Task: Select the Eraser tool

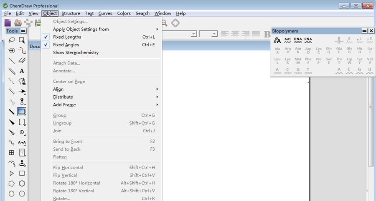Action: tap(22, 61)
